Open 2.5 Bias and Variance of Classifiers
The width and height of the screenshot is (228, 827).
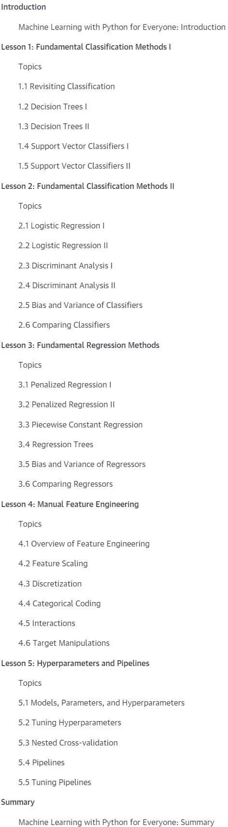click(x=80, y=305)
